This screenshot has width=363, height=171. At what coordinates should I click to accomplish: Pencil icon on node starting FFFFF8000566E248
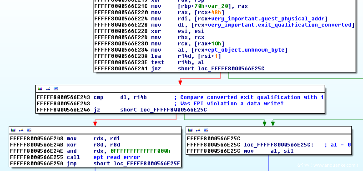21,130
